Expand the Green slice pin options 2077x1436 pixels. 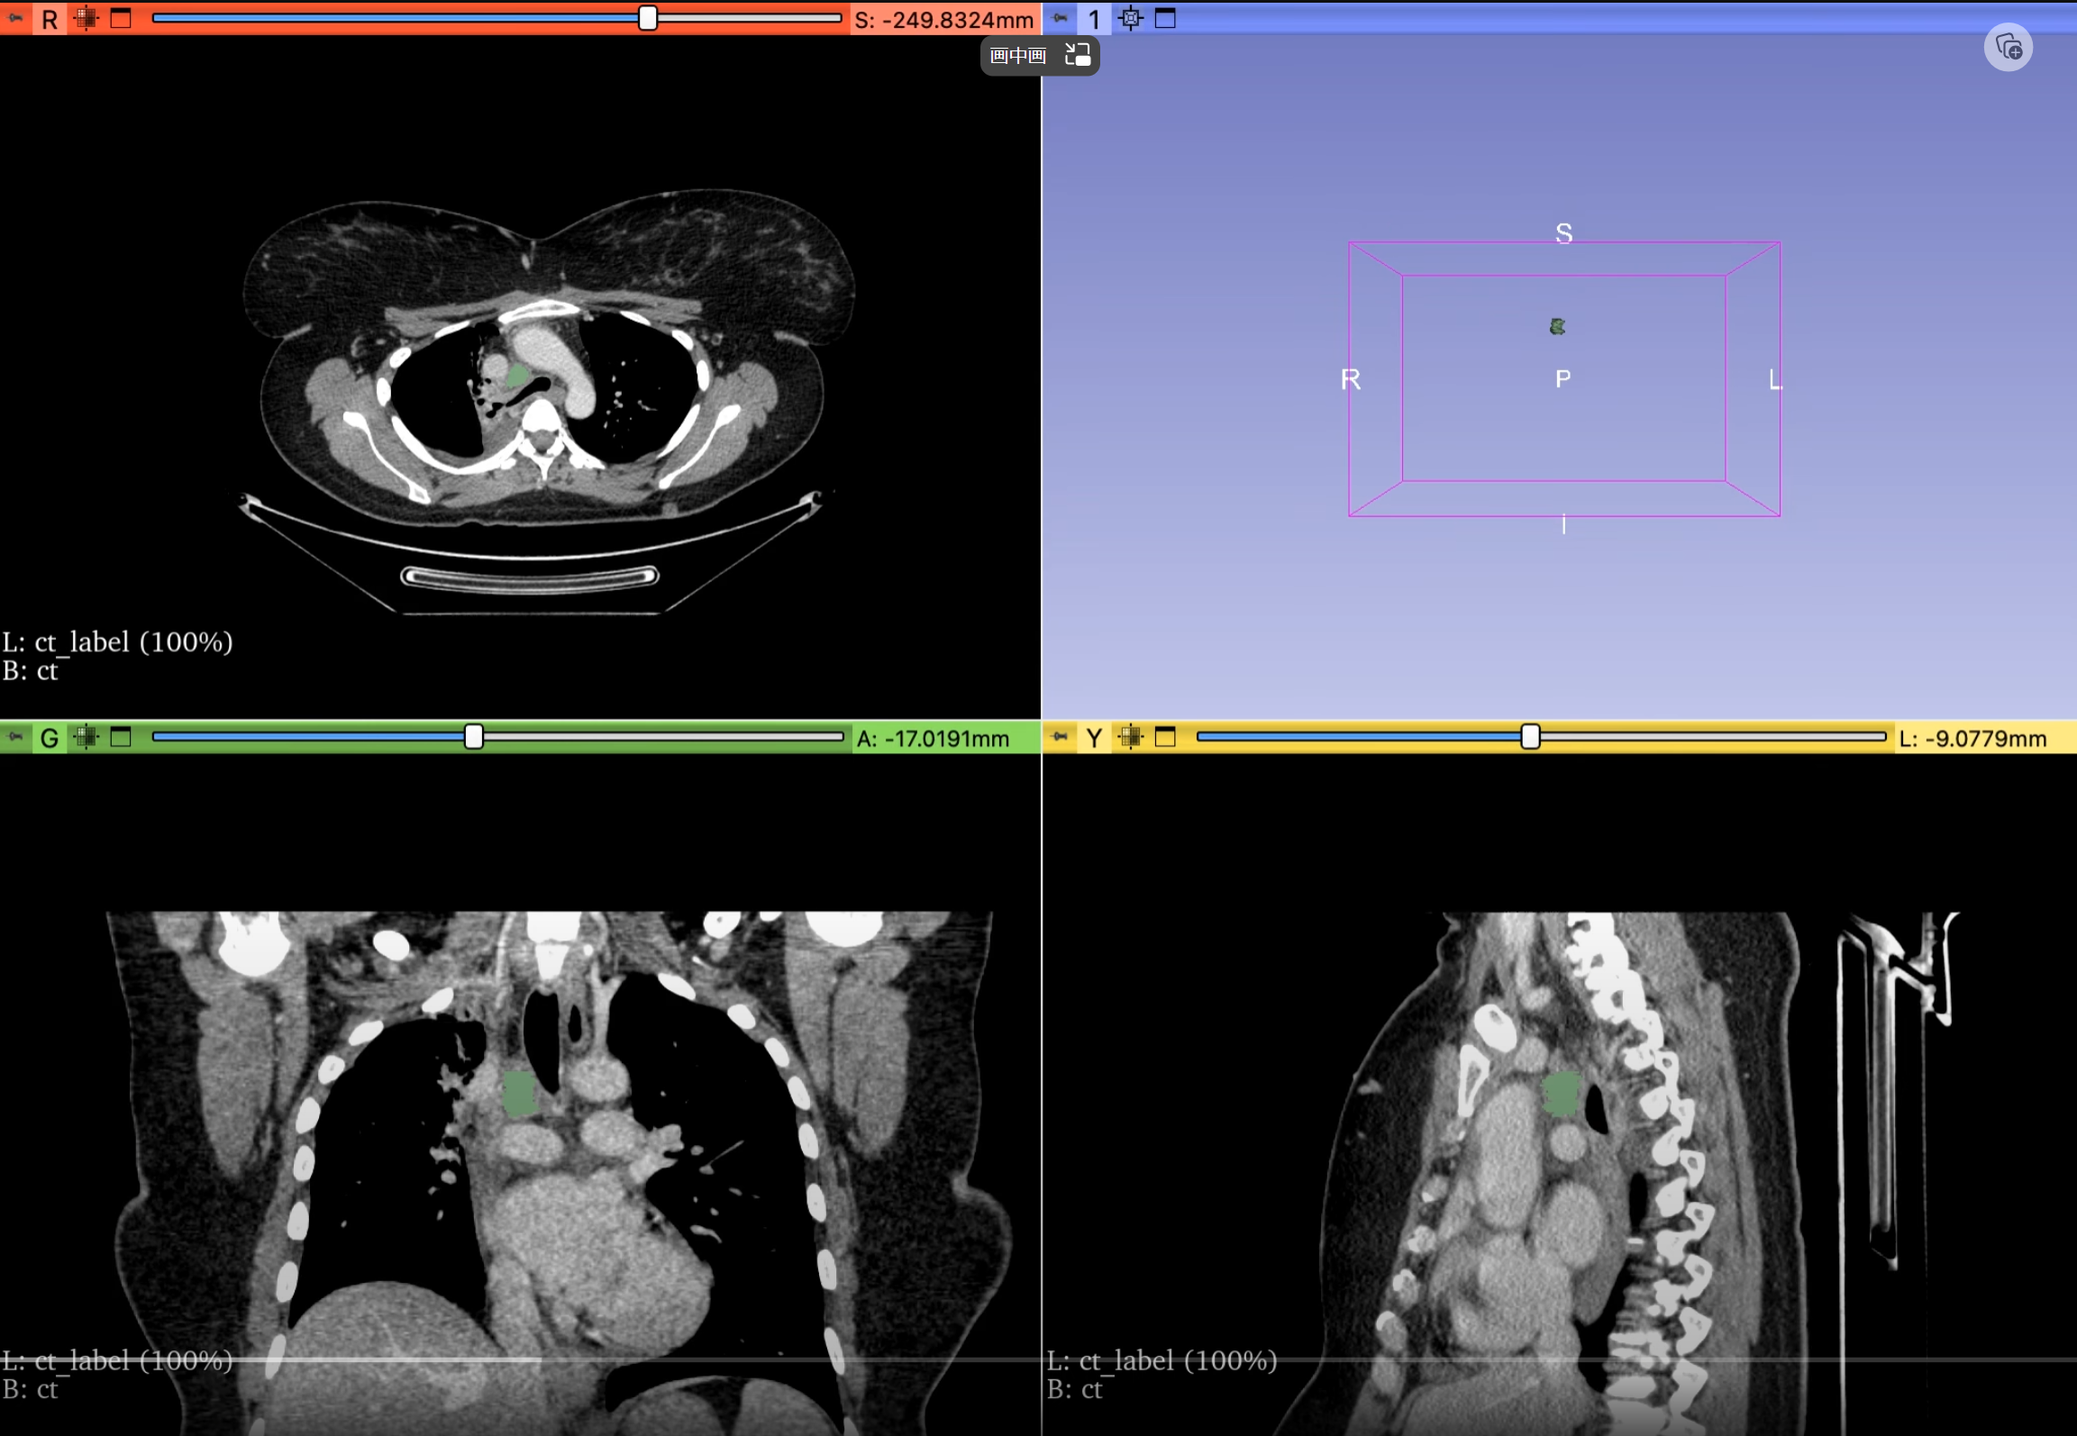(x=15, y=738)
